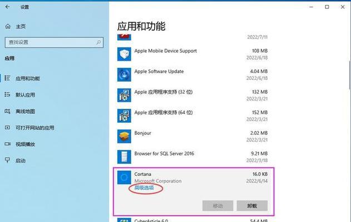Open the 可打开网站的应用 menu item
351x222 pixels.
35,128
